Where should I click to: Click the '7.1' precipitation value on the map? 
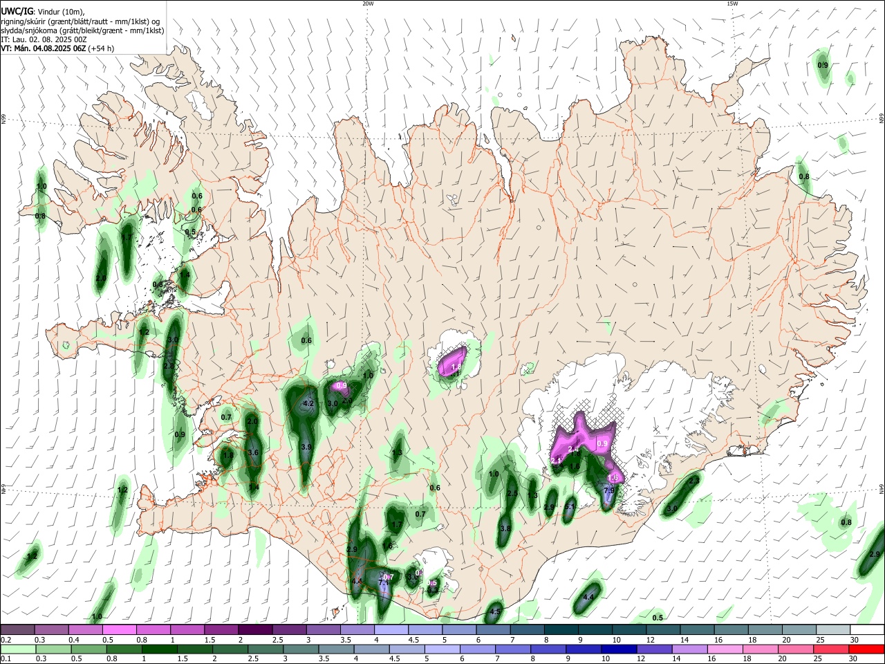click(384, 583)
